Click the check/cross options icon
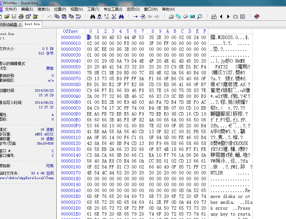This screenshot has width=286, height=219. [214, 16]
